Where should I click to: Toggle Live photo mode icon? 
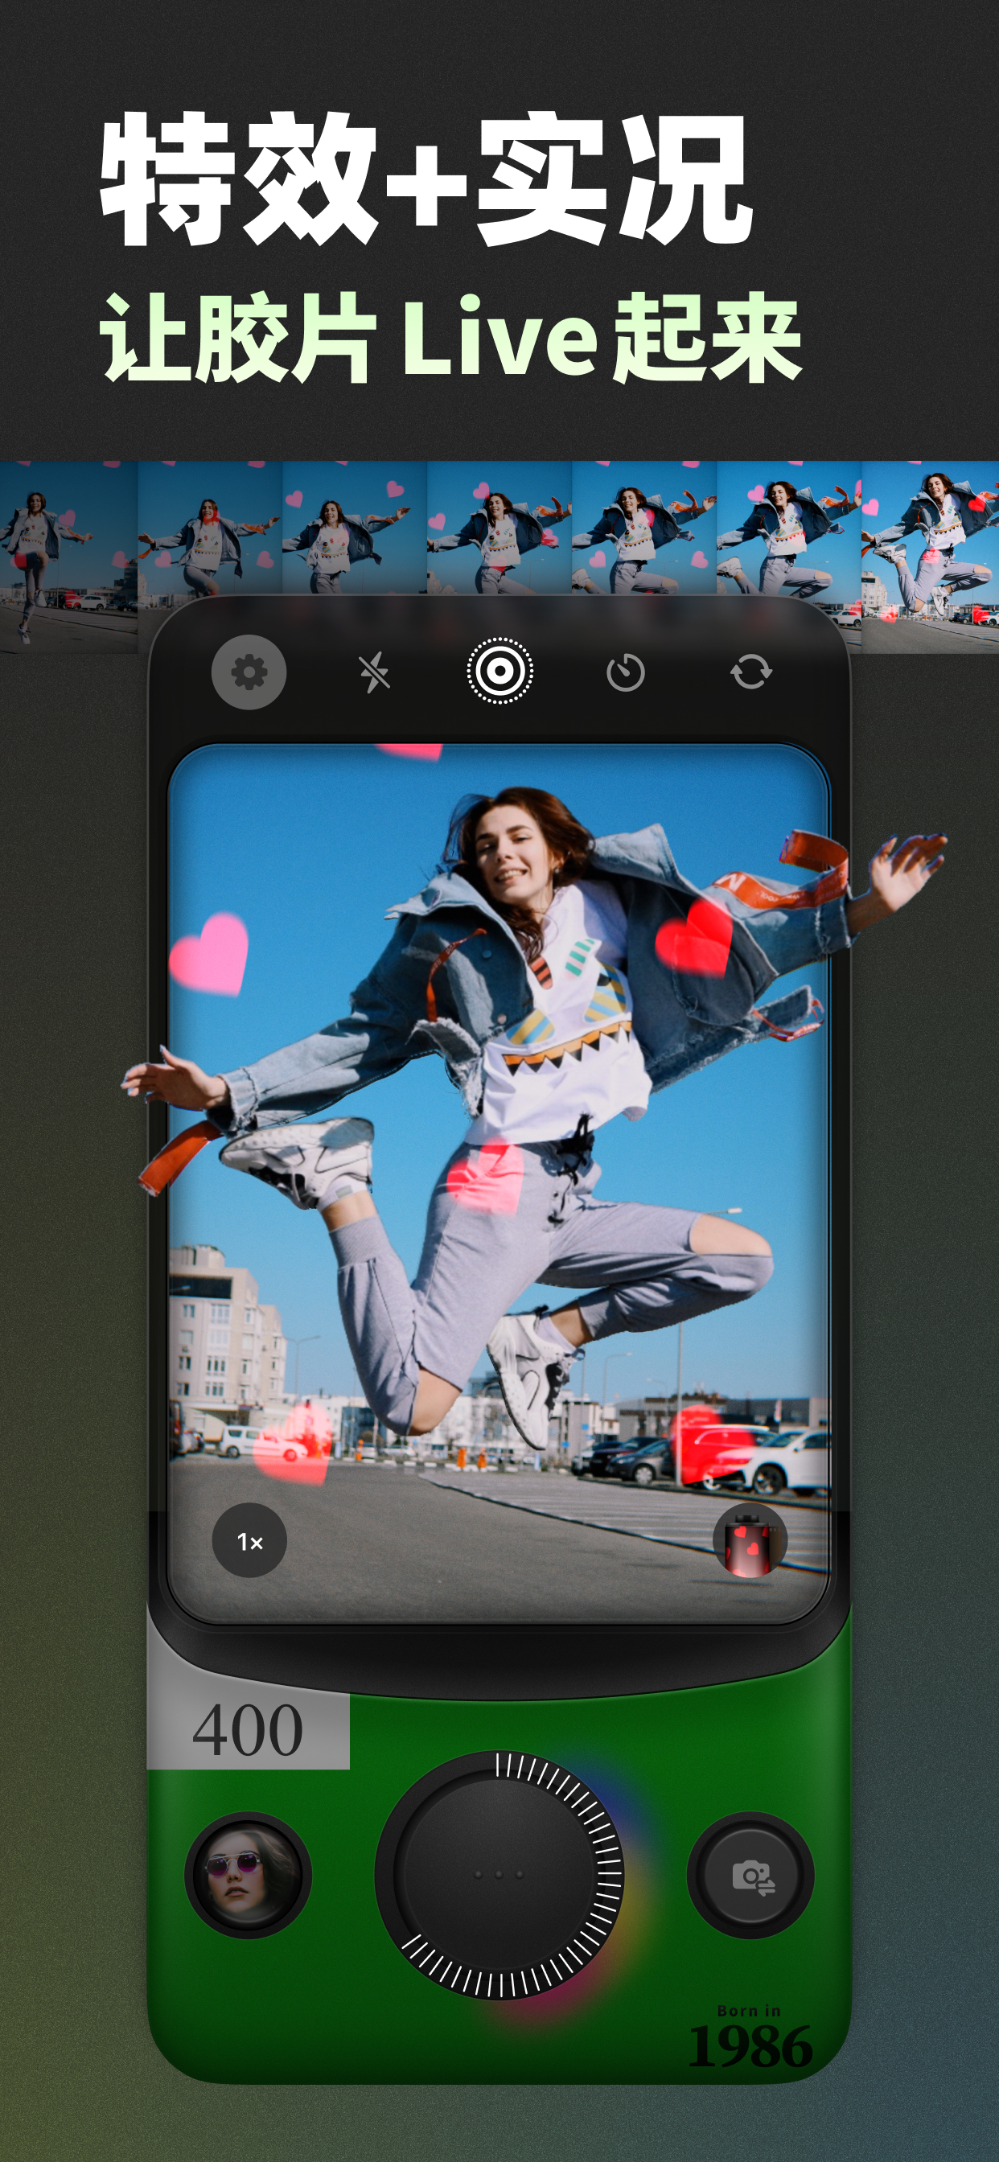499,671
